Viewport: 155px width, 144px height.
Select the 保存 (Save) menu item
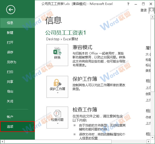point(17,52)
